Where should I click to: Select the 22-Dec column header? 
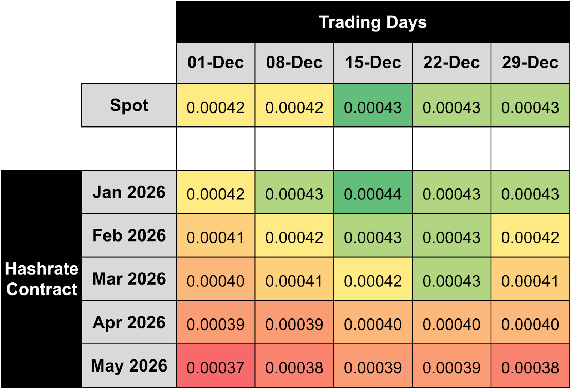(x=451, y=63)
